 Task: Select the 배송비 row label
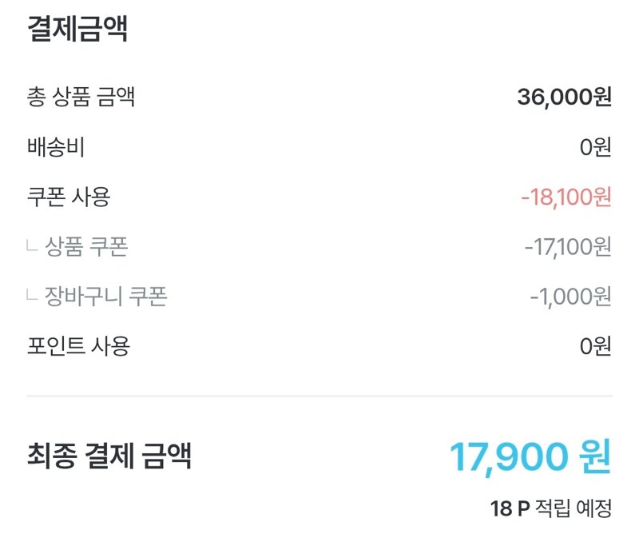click(x=56, y=147)
